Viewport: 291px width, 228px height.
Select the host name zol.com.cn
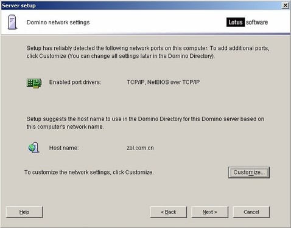click(140, 148)
